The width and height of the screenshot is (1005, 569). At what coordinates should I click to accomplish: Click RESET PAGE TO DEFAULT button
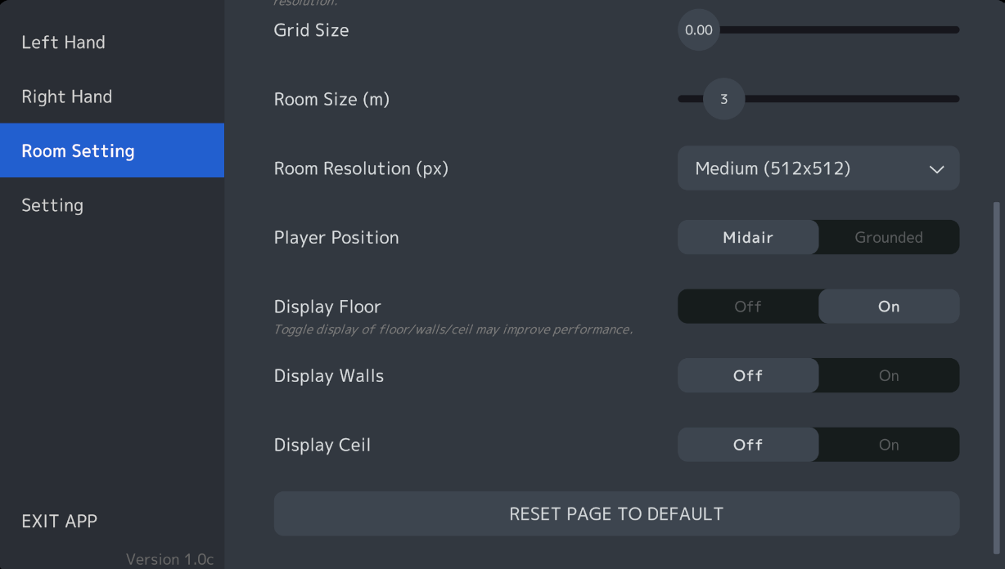(x=616, y=513)
